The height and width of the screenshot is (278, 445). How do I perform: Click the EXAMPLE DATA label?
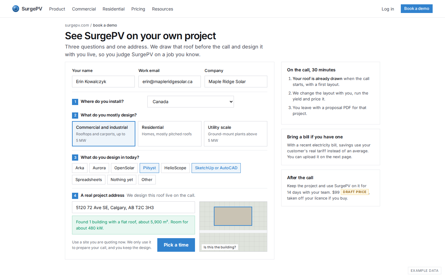point(425,271)
